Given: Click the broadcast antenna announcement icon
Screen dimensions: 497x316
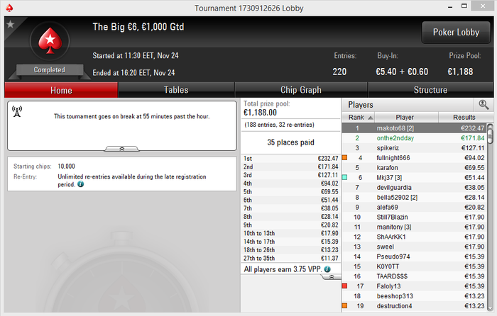Looking at the screenshot, I should [17, 111].
